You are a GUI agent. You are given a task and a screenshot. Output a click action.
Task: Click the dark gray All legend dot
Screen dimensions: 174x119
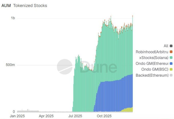171,46
